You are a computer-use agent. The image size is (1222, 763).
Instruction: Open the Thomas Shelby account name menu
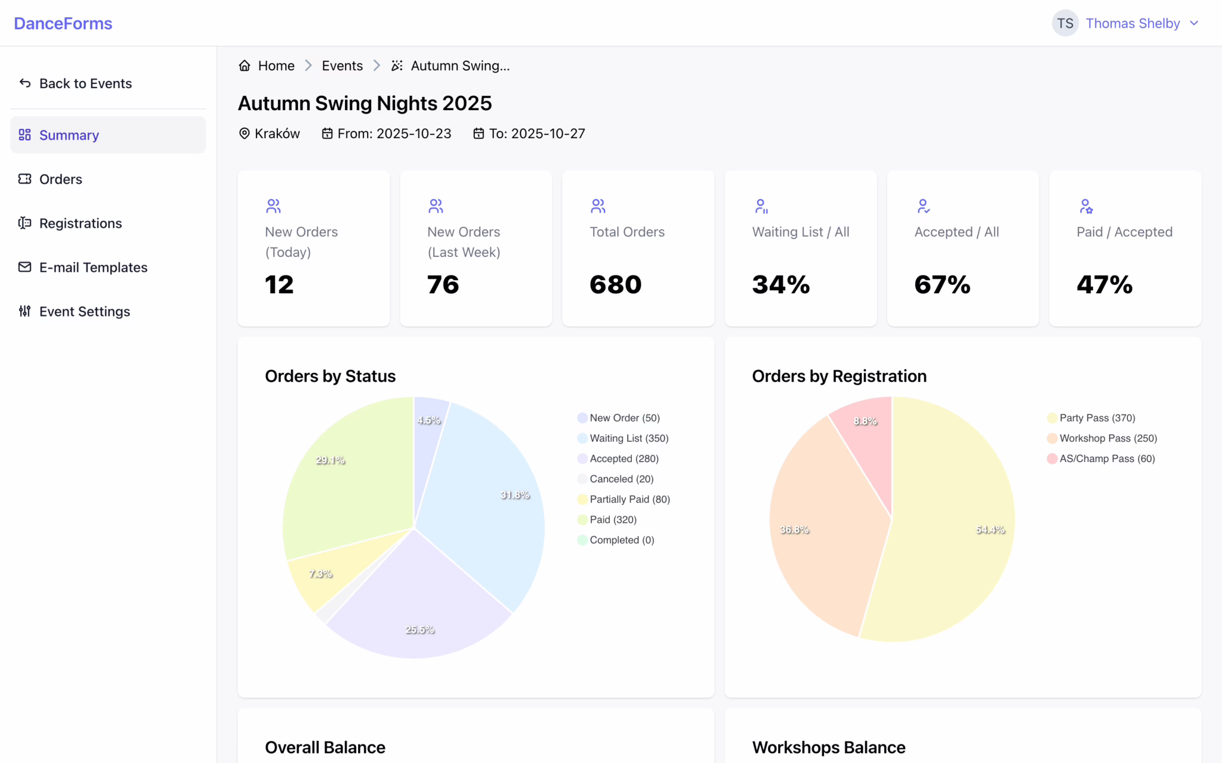tap(1132, 23)
